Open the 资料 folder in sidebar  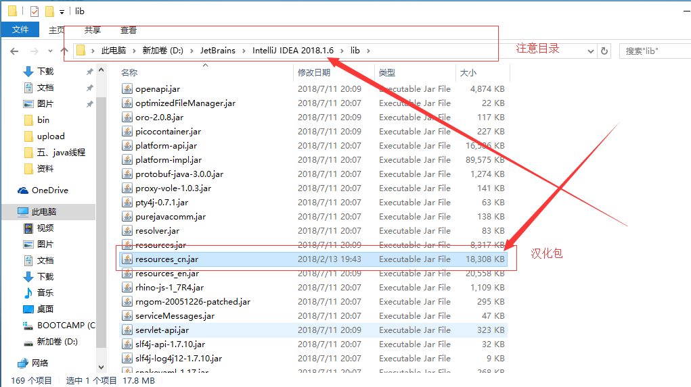45,169
